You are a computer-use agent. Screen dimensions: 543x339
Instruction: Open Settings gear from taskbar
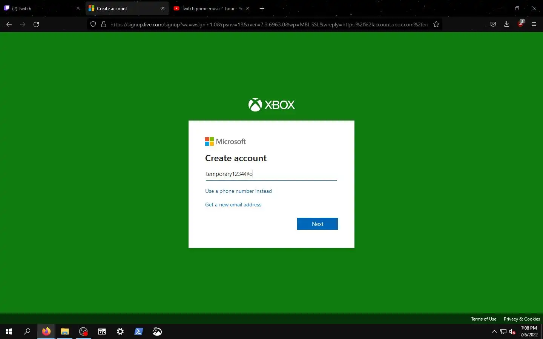[120, 331]
